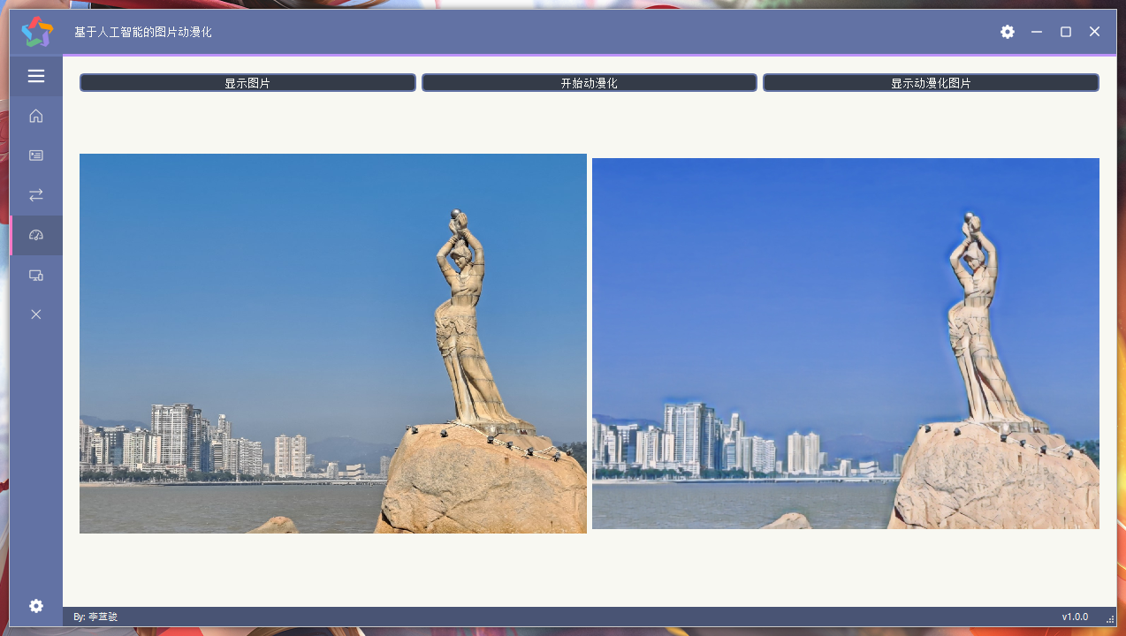This screenshot has width=1126, height=636.
Task: Click the window title 基于人工智能的图片动漫化
Action: [143, 32]
